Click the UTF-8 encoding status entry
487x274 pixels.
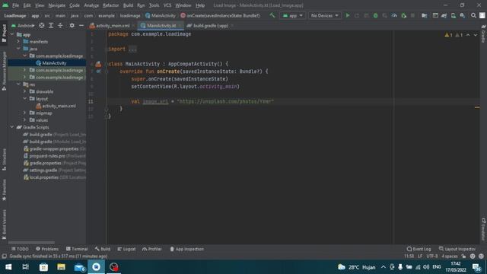[432, 256]
